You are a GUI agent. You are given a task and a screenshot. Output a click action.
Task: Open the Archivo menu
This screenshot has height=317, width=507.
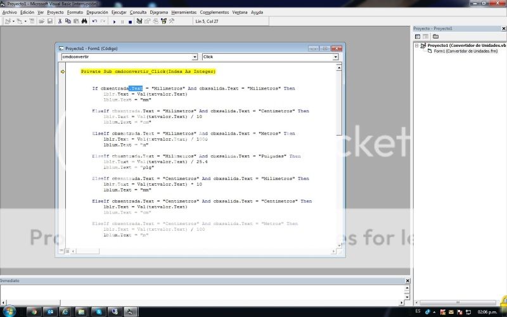point(10,12)
